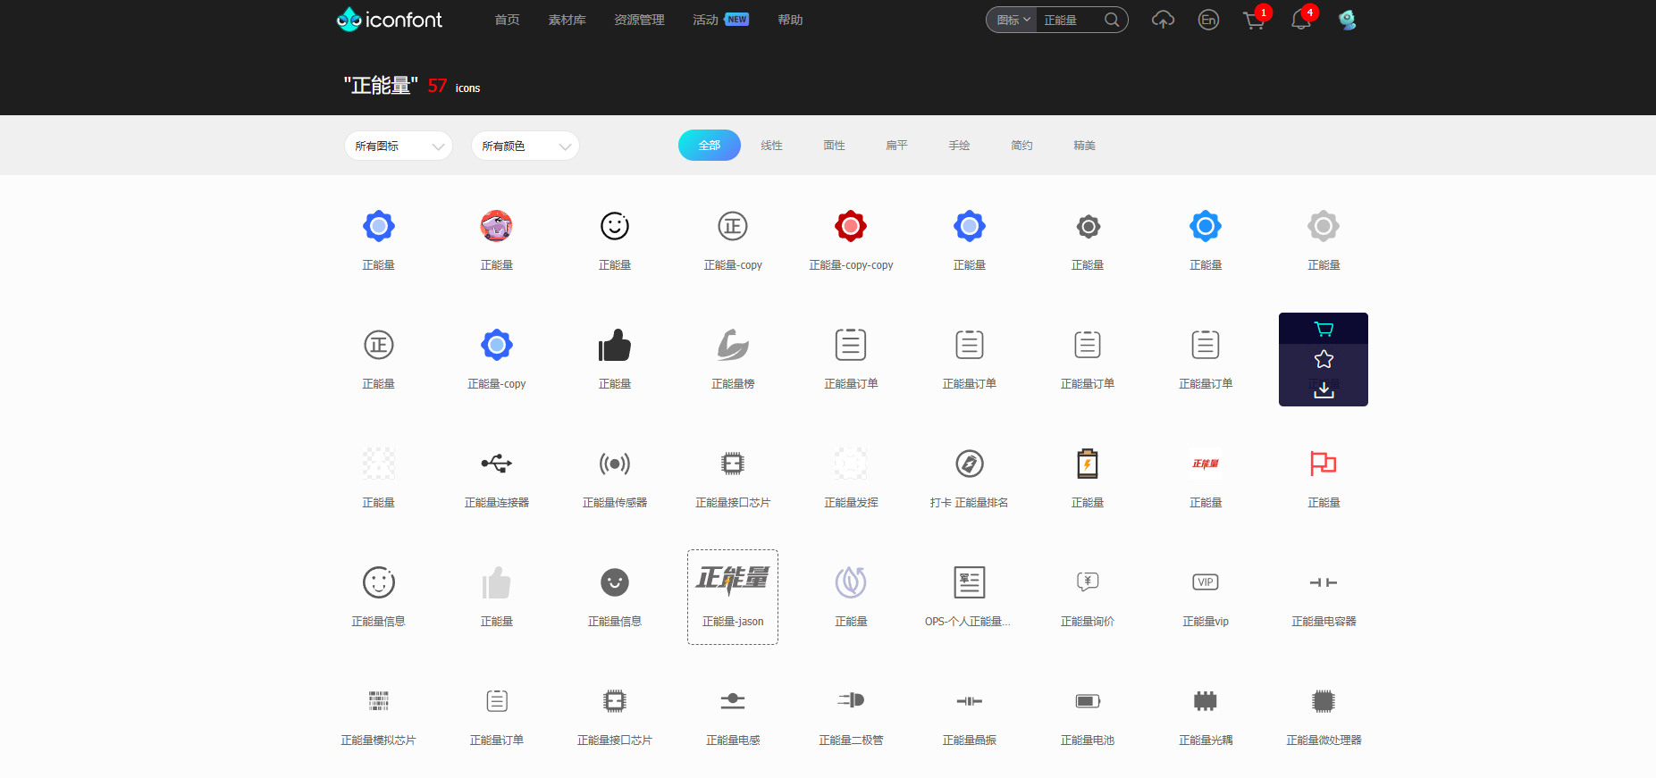This screenshot has height=778, width=1656.
Task: Open 资源管理 in navigation
Action: (640, 20)
